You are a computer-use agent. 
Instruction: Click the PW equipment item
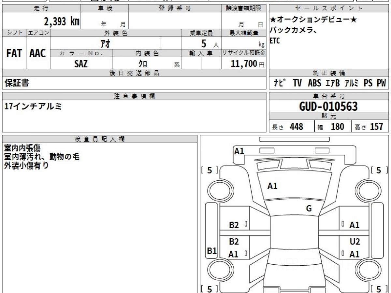click(381, 83)
